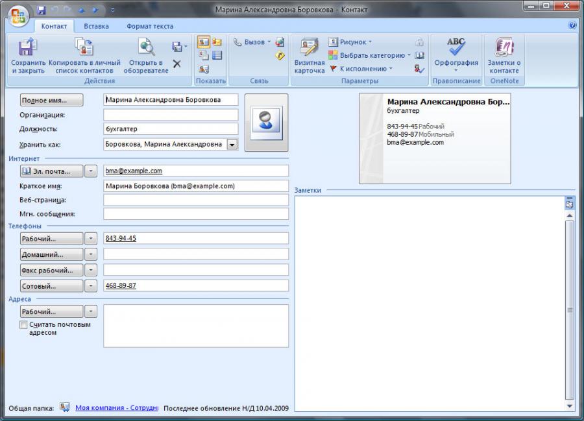This screenshot has height=421, width=584.
Task: Click the Веб-страница field
Action: tap(196, 200)
